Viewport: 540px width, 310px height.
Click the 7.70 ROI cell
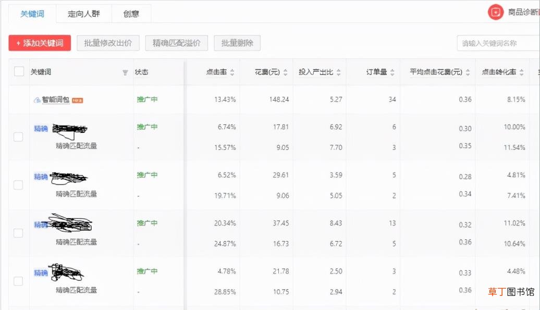tap(336, 148)
